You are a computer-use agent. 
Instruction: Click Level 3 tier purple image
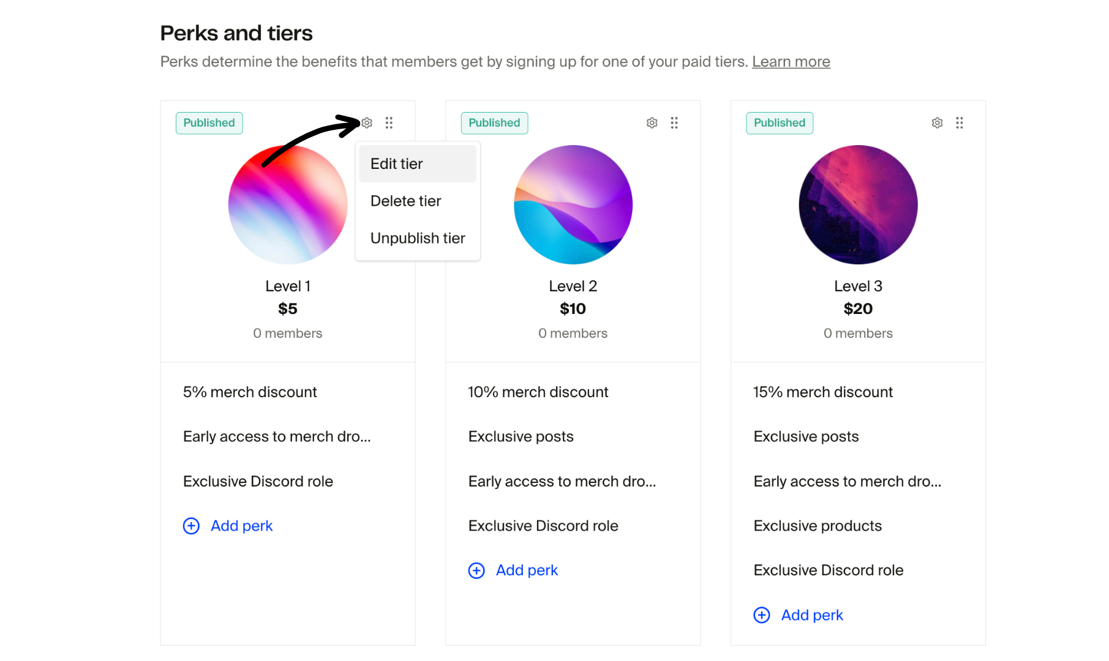click(x=858, y=204)
